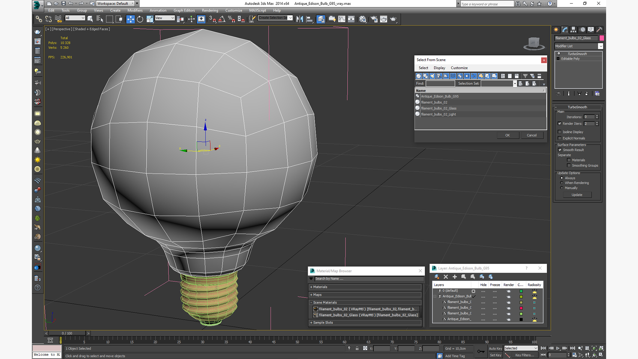The height and width of the screenshot is (359, 638).
Task: Open Select by Name tool in main toolbar
Action: coord(99,19)
